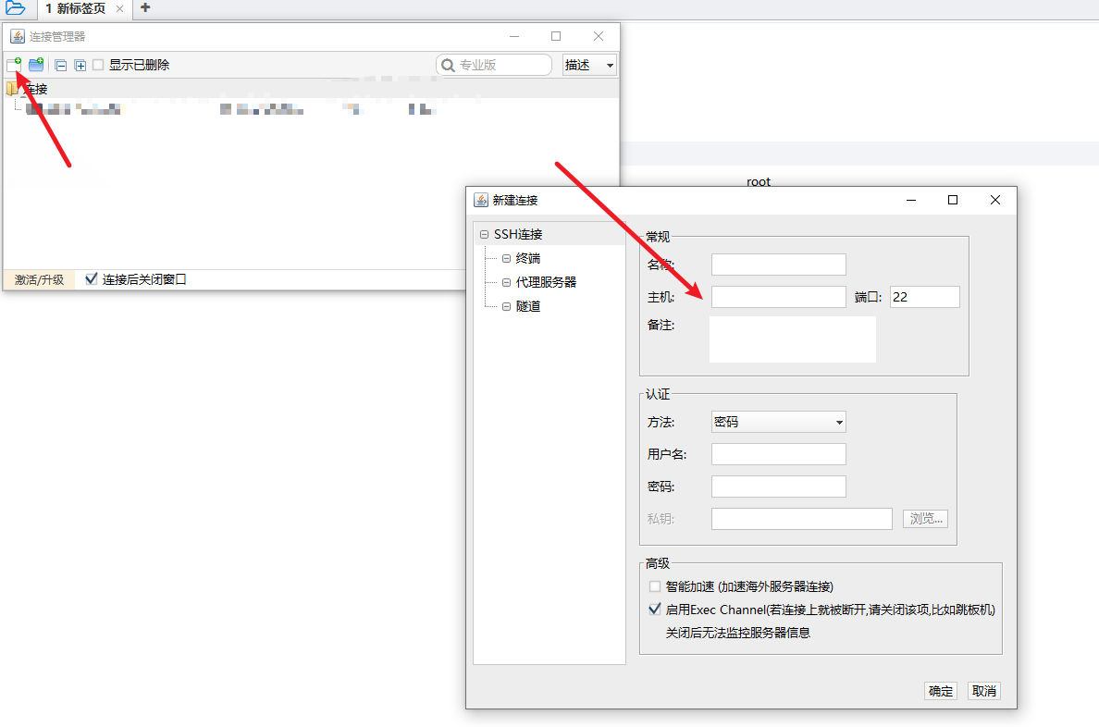Select 隧道 in the settings tree
Image resolution: width=1099 pixels, height=727 pixels.
click(x=527, y=306)
